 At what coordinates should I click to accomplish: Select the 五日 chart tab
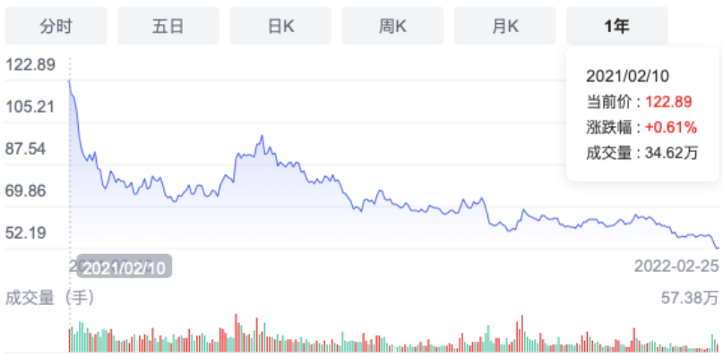168,26
